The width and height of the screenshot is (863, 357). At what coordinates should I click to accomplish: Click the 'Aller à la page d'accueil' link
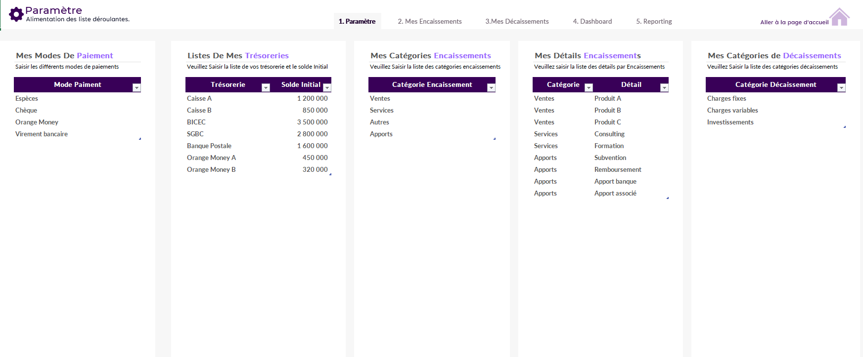tap(794, 22)
